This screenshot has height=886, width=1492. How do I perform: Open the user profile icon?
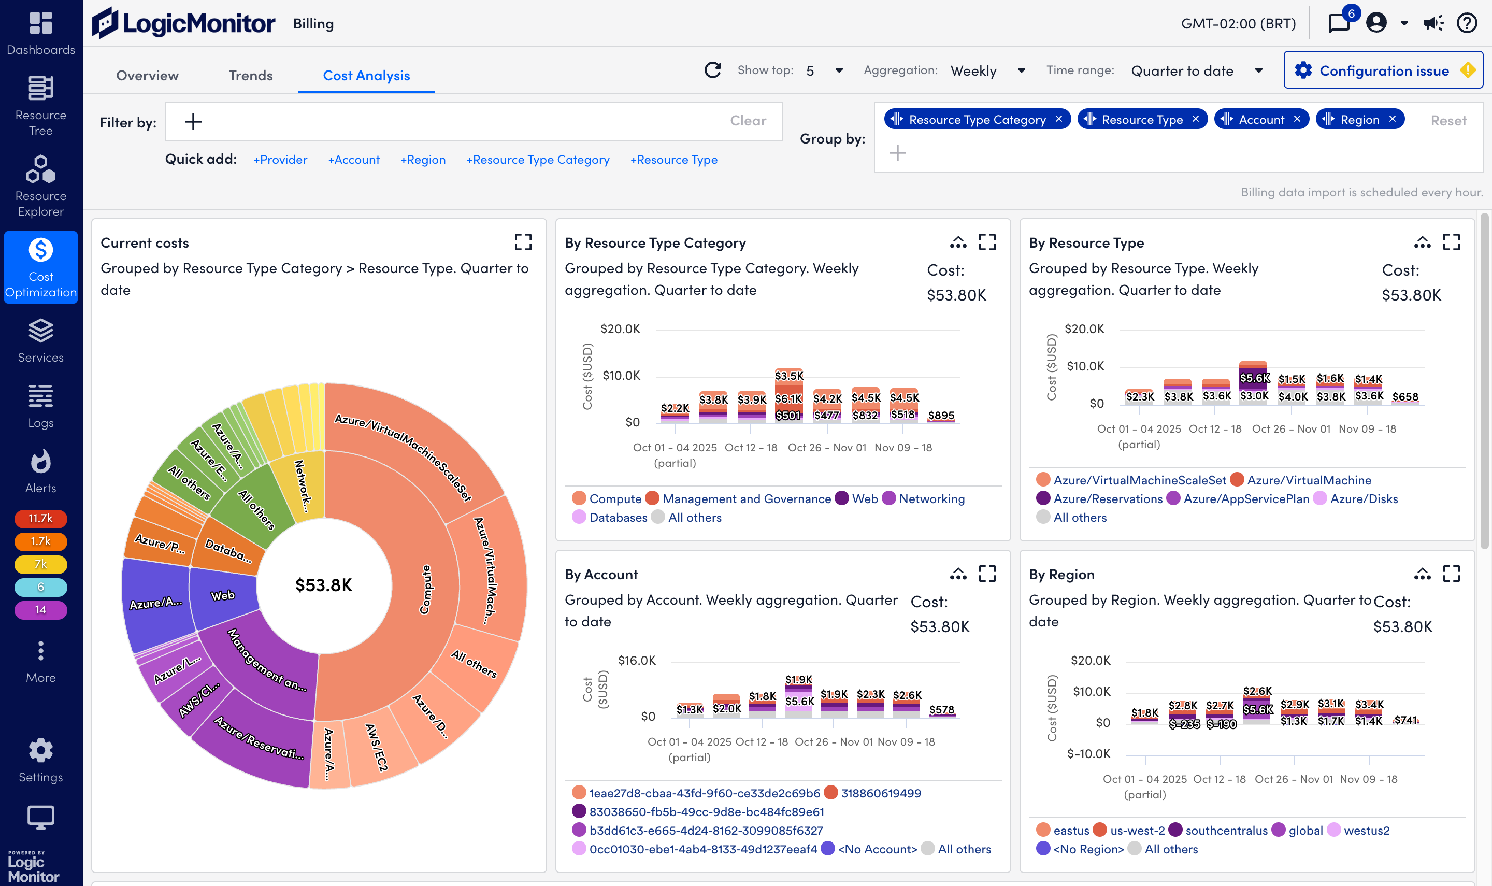pos(1376,23)
